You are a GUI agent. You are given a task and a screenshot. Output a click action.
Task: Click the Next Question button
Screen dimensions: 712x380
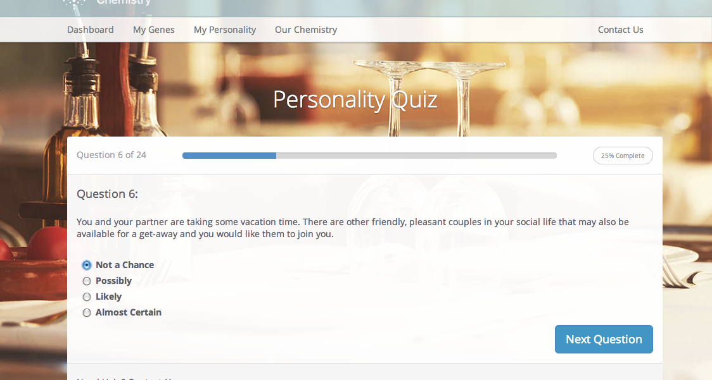pyautogui.click(x=604, y=339)
